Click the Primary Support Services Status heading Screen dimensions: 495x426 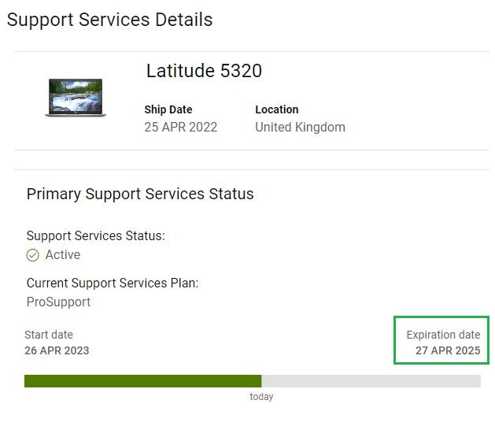pyautogui.click(x=140, y=194)
